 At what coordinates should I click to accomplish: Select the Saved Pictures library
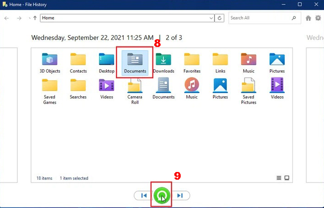[249, 91]
